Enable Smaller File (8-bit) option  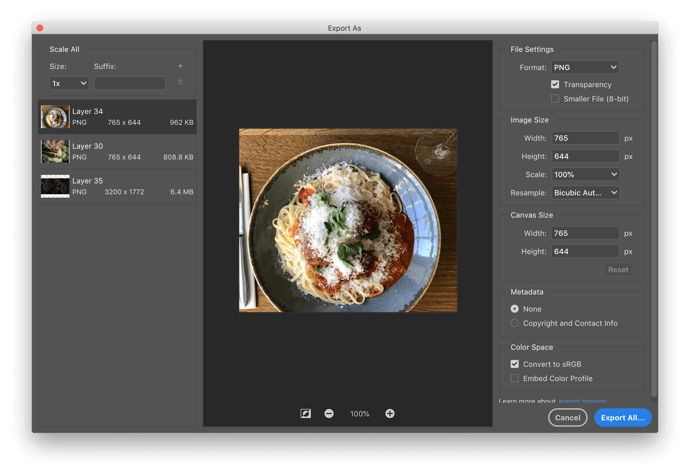coord(555,99)
